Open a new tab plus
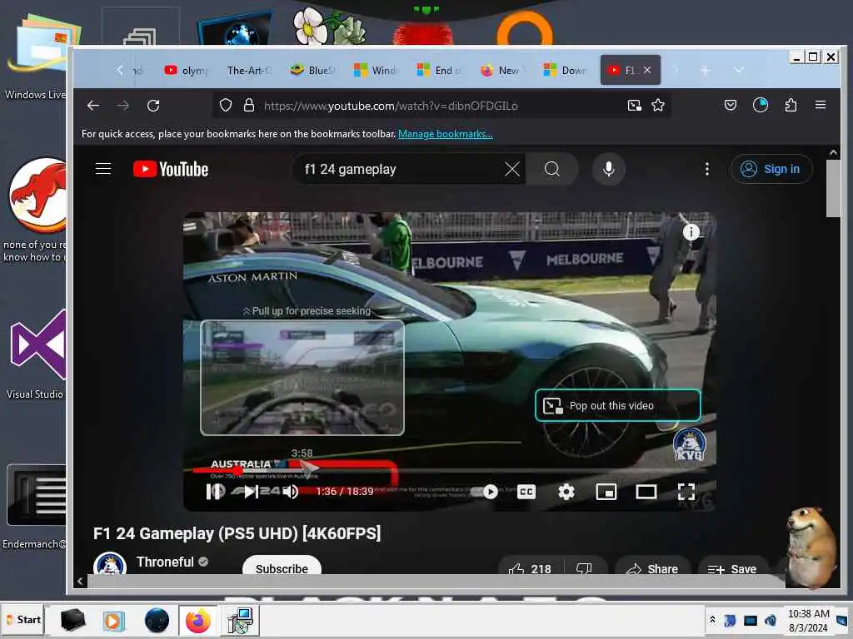This screenshot has height=639, width=853. [705, 71]
